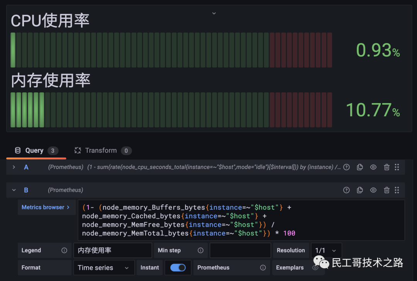Screen dimensions: 417x281
Task: Toggle the Instant switch
Action: [178, 268]
